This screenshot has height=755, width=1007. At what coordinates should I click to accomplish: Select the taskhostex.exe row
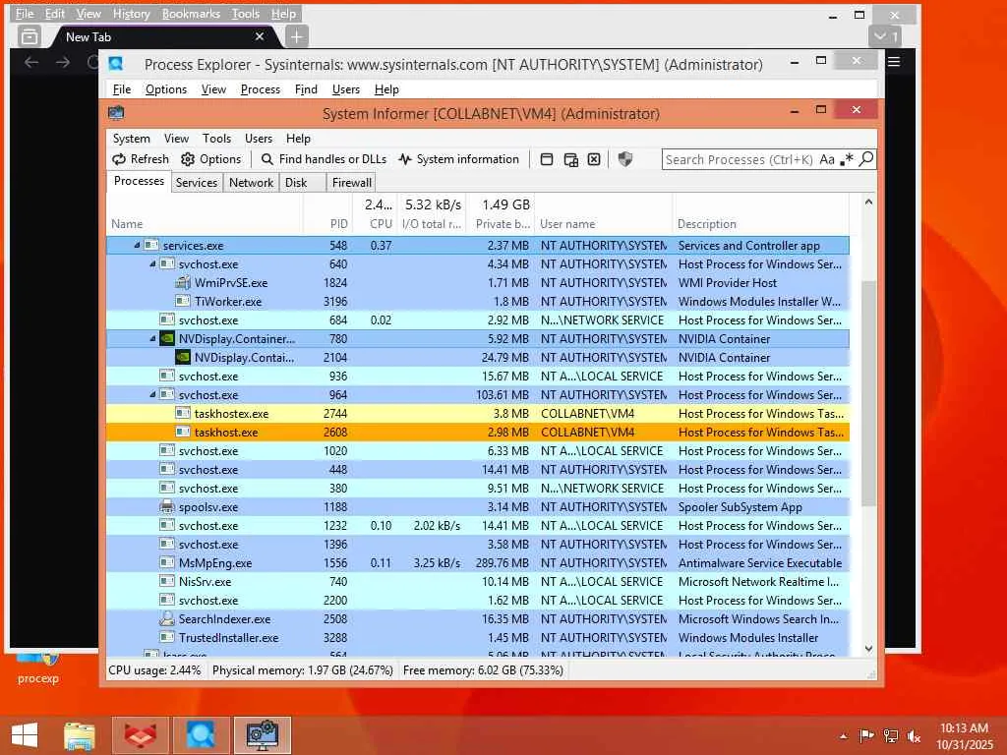[478, 414]
